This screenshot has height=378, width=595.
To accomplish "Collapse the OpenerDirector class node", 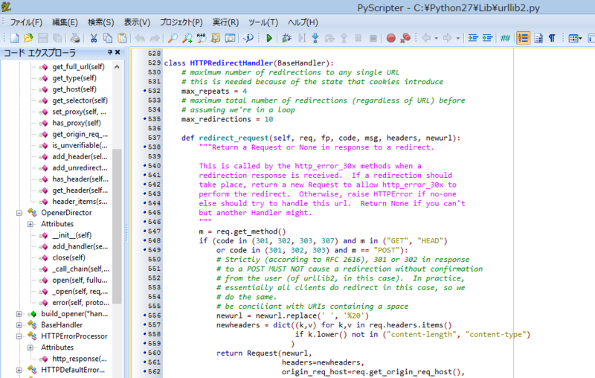I will 19,213.
